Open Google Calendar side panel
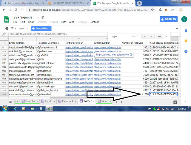 pyautogui.click(x=186, y=31)
